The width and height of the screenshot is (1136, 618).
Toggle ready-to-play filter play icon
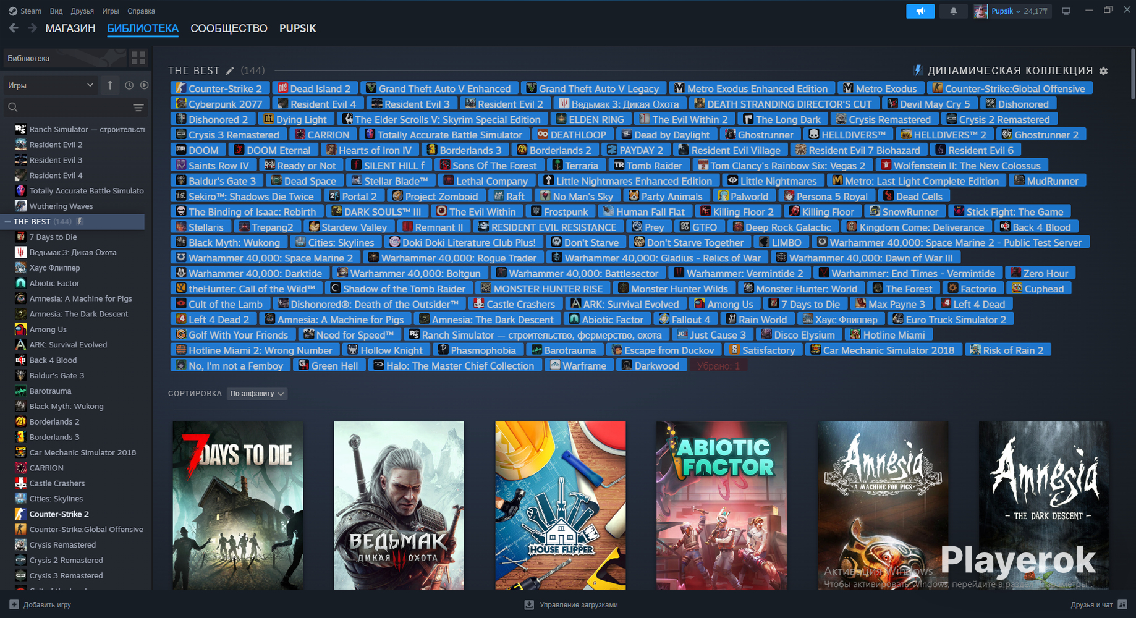pos(144,85)
